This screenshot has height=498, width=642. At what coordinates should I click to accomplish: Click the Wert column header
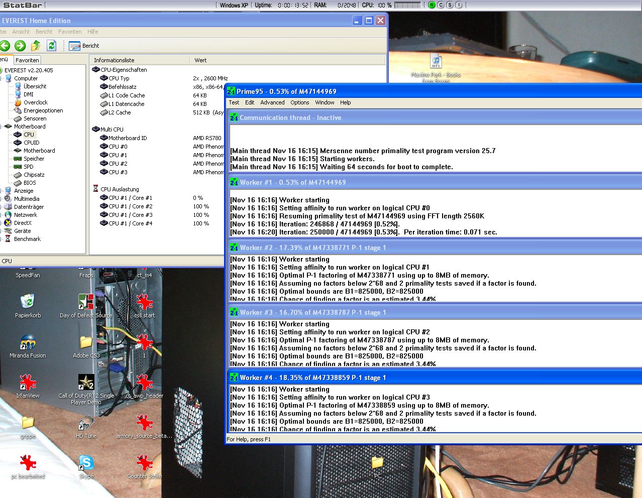pos(288,60)
